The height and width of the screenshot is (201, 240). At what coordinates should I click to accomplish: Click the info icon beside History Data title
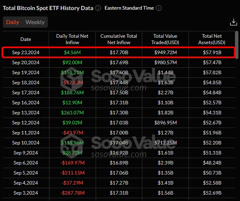pos(98,8)
